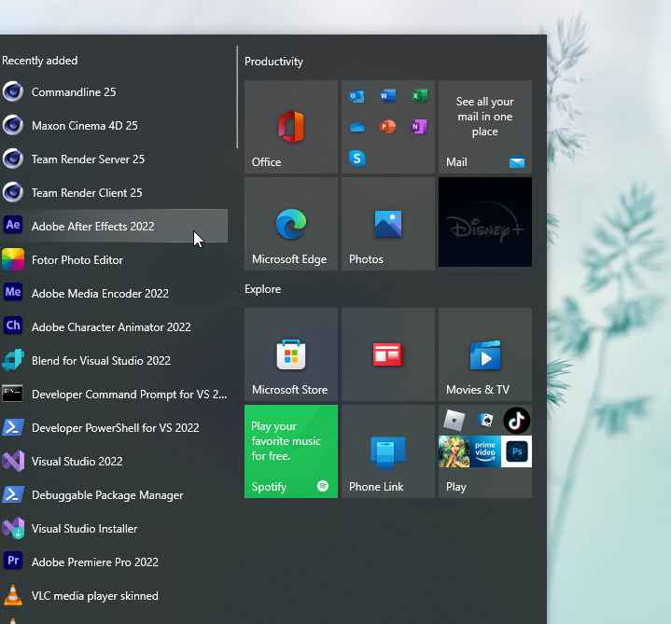This screenshot has height=624, width=671.
Task: Open Team Render Server 25
Action: (114, 159)
